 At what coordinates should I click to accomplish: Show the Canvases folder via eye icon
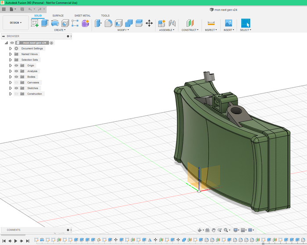pyautogui.click(x=16, y=82)
